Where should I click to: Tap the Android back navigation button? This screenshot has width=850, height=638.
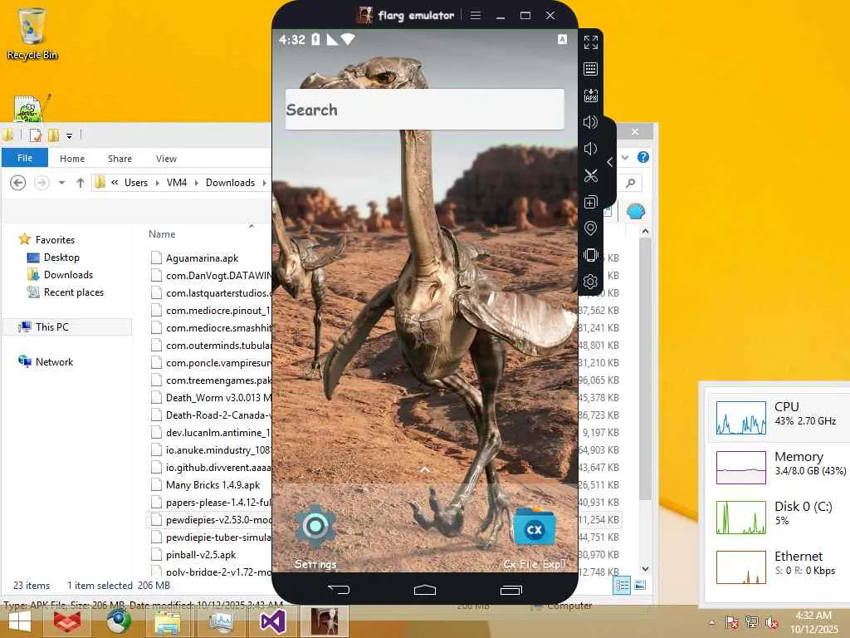339,589
